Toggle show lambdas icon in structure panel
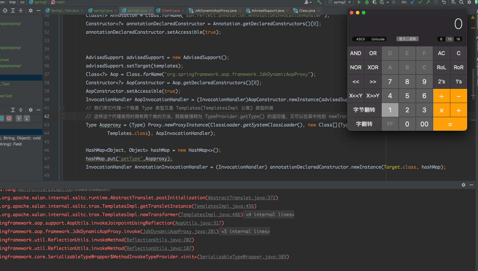This screenshot has width=478, height=271. 9,118
